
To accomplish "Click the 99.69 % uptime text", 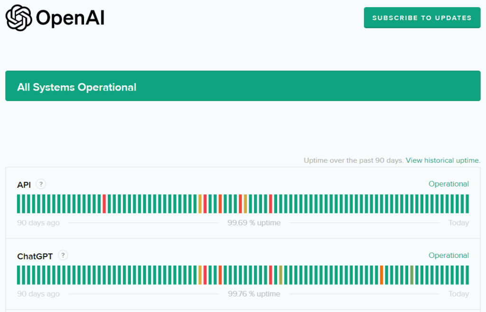I will click(254, 223).
